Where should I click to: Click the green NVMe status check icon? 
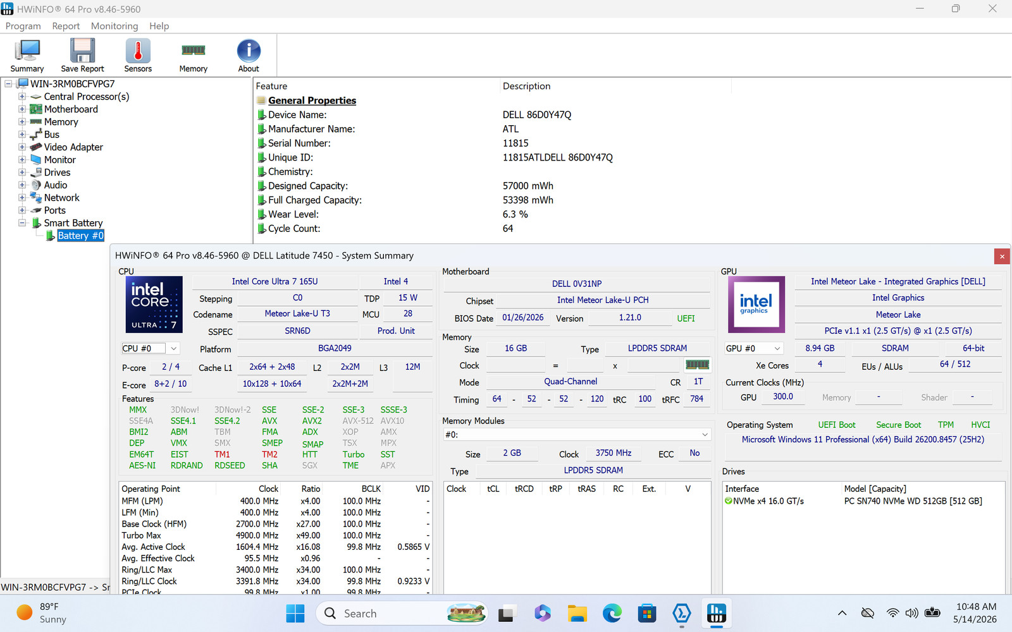(x=729, y=501)
